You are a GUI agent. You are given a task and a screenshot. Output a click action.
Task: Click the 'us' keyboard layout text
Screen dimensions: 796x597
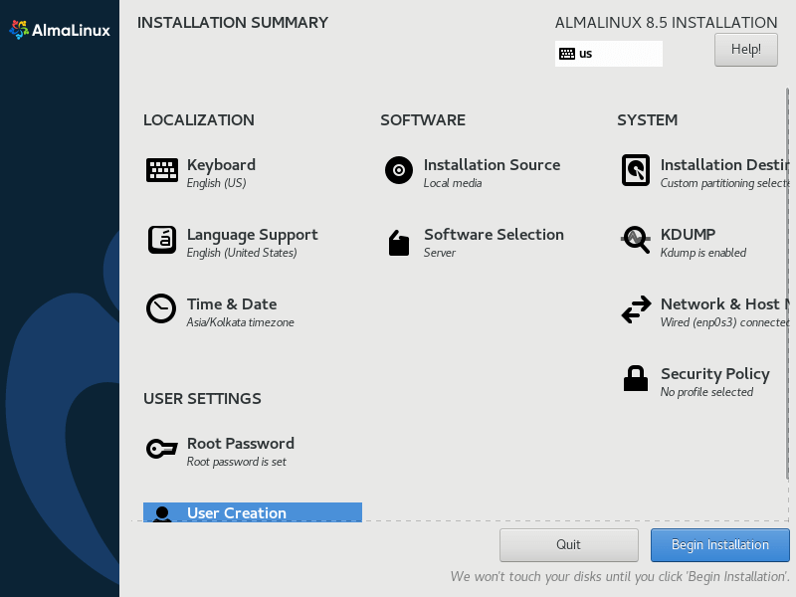(x=585, y=54)
